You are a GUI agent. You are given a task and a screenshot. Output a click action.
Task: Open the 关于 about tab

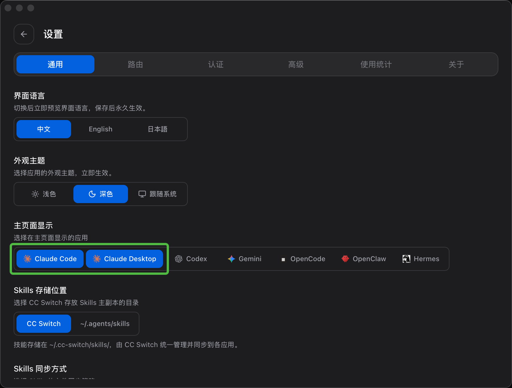point(456,64)
